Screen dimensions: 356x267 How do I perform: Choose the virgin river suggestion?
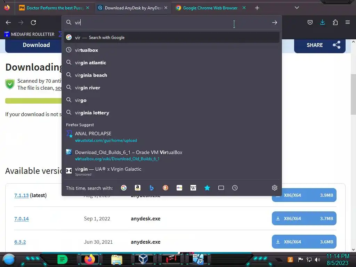click(172, 87)
